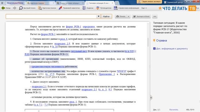Click the Доп. информация blue info icon

pos(154,49)
